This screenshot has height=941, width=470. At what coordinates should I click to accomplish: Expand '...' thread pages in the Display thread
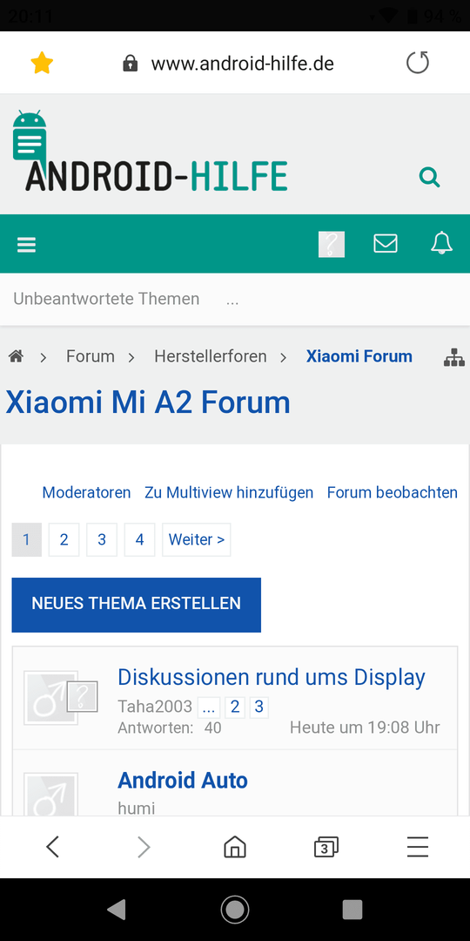click(209, 707)
